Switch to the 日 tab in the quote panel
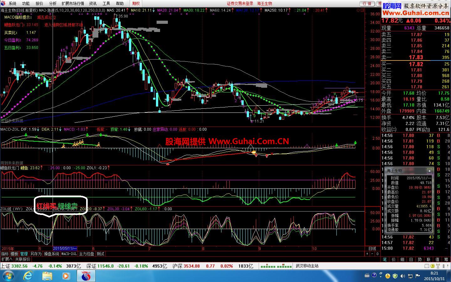Viewport: 451px width, 282px height. pyautogui.click(x=411, y=259)
